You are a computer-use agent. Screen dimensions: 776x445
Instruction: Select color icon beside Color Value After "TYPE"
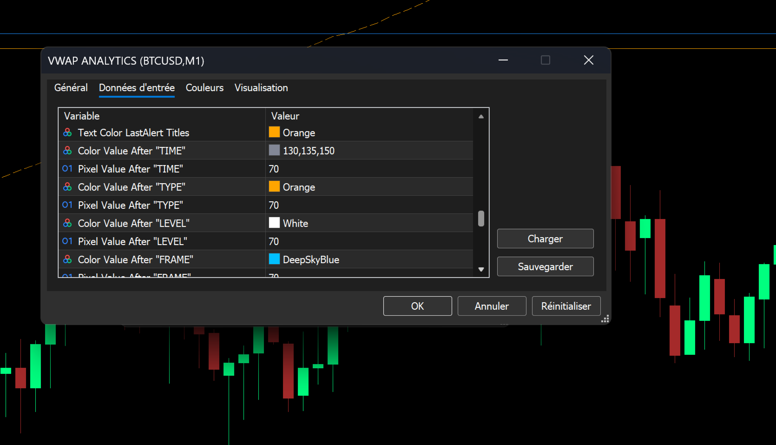tap(67, 187)
